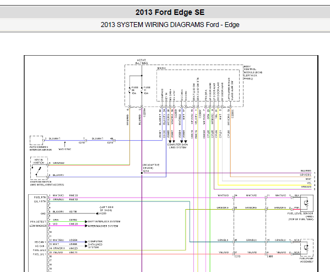Viewport: 330px width, 272px height.
Task: Click the 'GND' pin label on left connector
Action: point(43,214)
